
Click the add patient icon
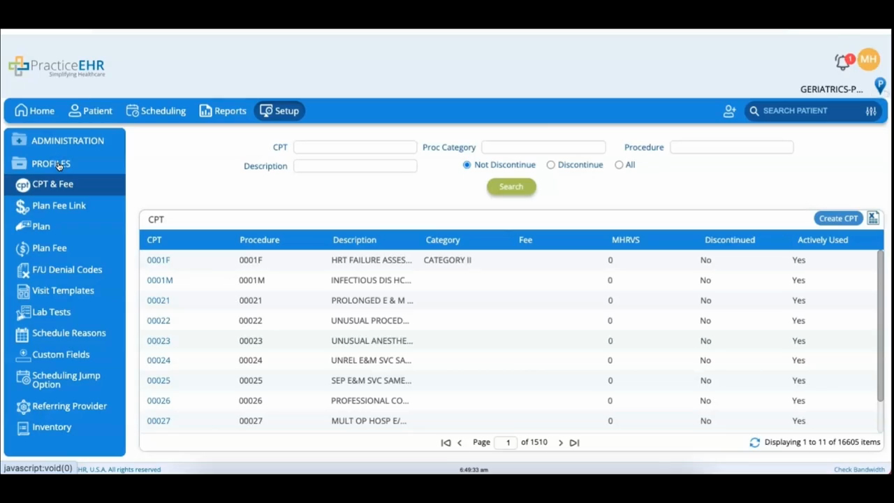[x=729, y=111]
